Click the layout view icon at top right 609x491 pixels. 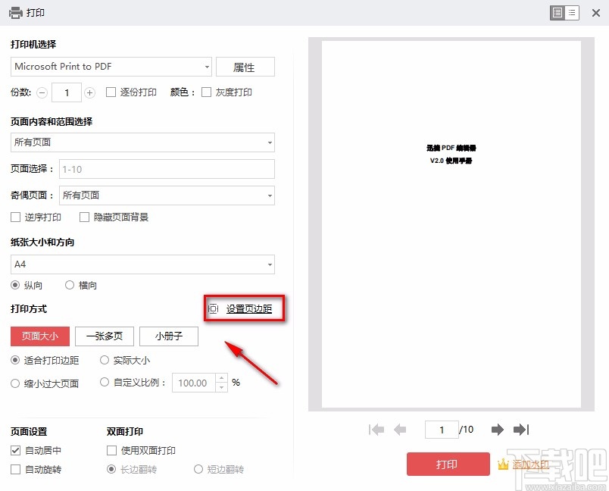[564, 12]
